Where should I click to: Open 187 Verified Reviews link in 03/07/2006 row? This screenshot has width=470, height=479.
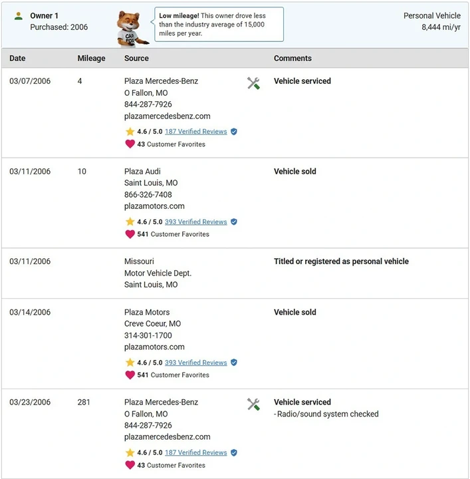(x=196, y=132)
